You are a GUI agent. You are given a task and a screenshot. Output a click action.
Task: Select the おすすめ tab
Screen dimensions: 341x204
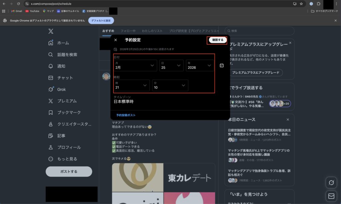click(109, 31)
